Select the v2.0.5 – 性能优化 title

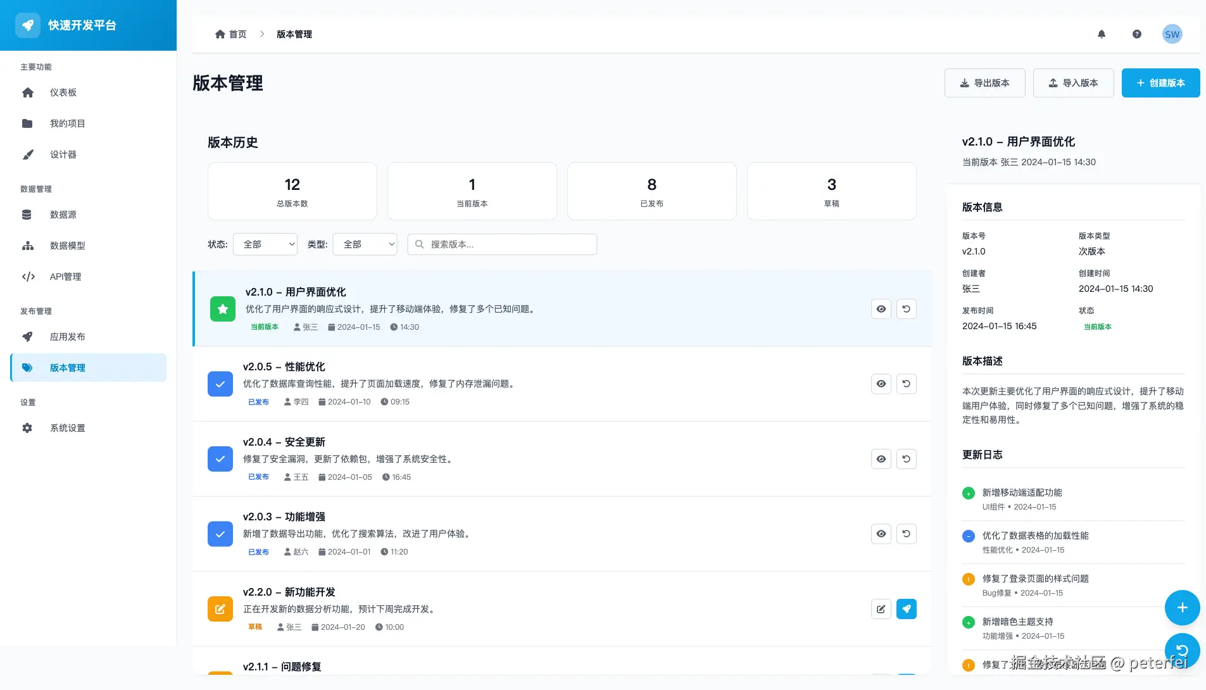(x=284, y=367)
